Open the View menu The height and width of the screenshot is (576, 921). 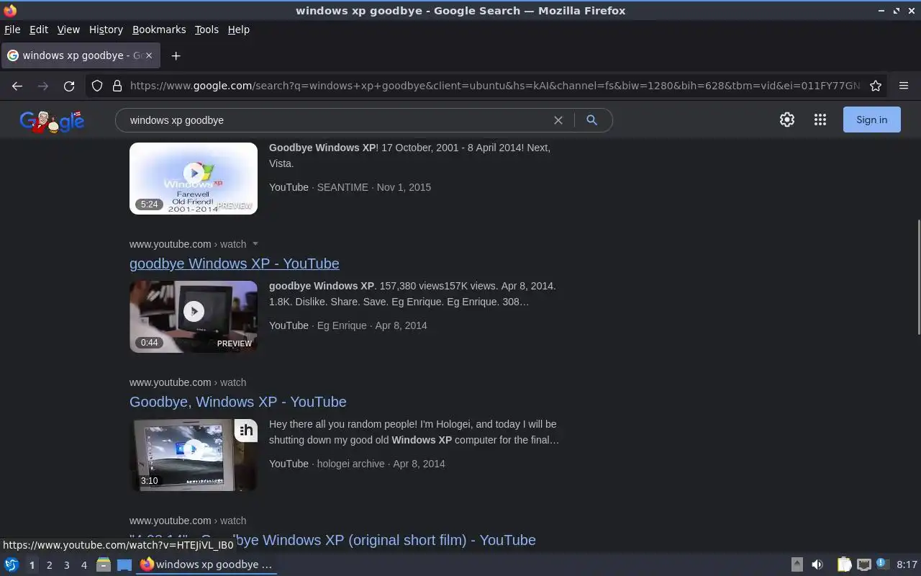68,30
